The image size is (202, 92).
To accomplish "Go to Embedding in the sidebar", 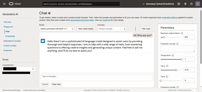I will tap(10, 36).
